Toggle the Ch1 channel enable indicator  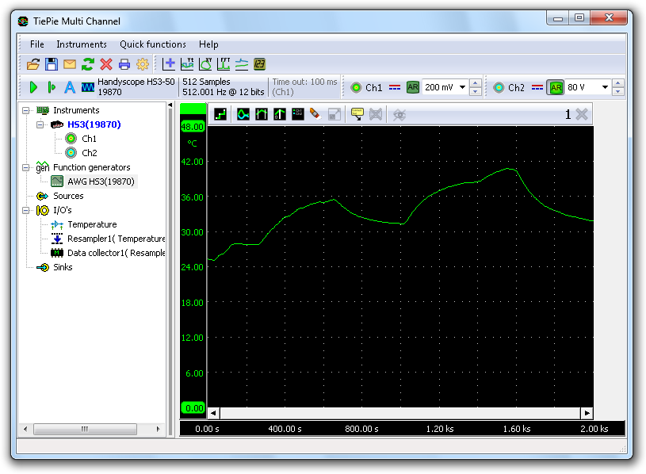point(356,87)
